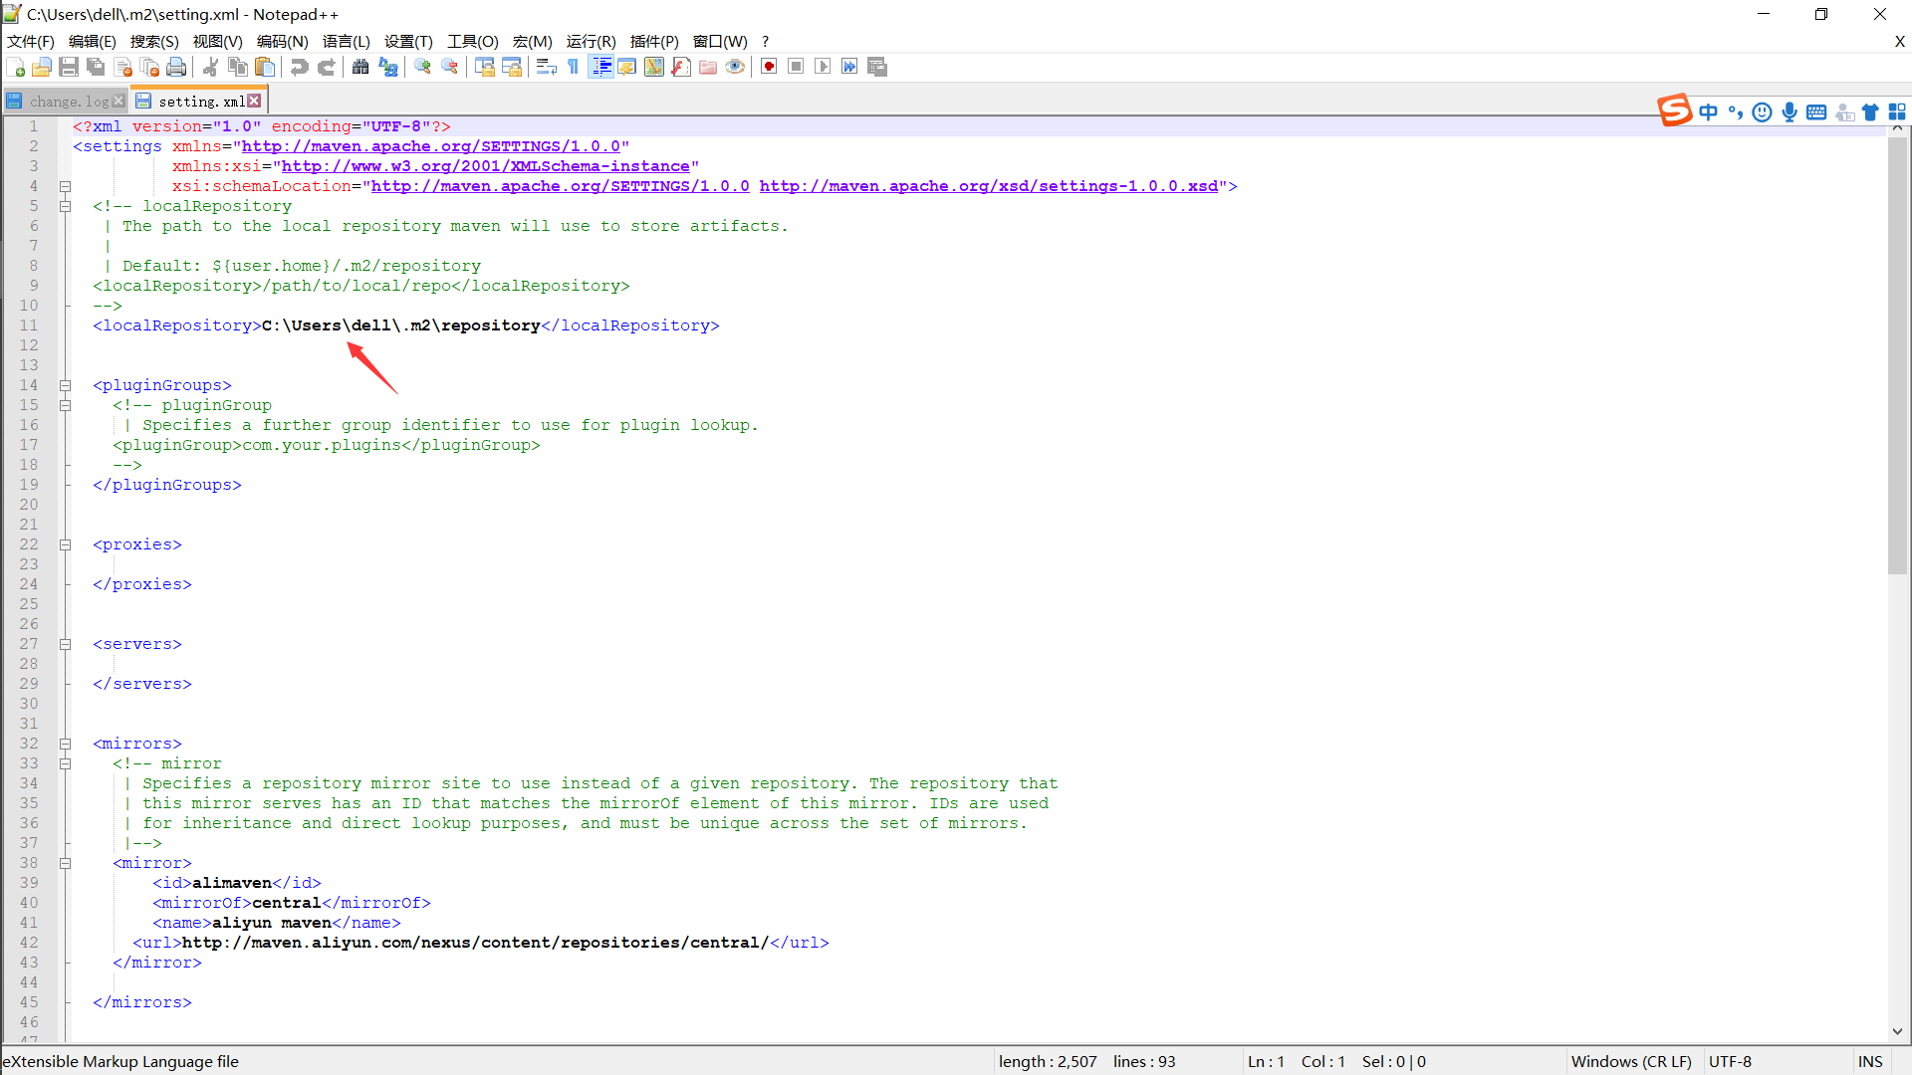Click the Find and Replace icon
1912x1075 pixels.
pyautogui.click(x=388, y=67)
